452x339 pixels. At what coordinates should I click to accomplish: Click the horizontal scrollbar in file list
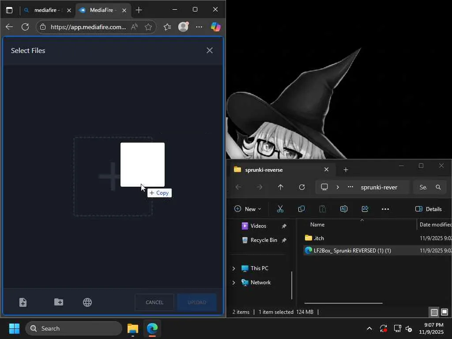pos(343,303)
